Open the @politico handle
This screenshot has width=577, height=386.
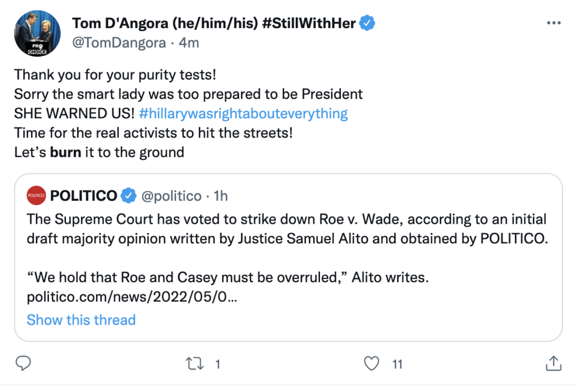coord(171,196)
